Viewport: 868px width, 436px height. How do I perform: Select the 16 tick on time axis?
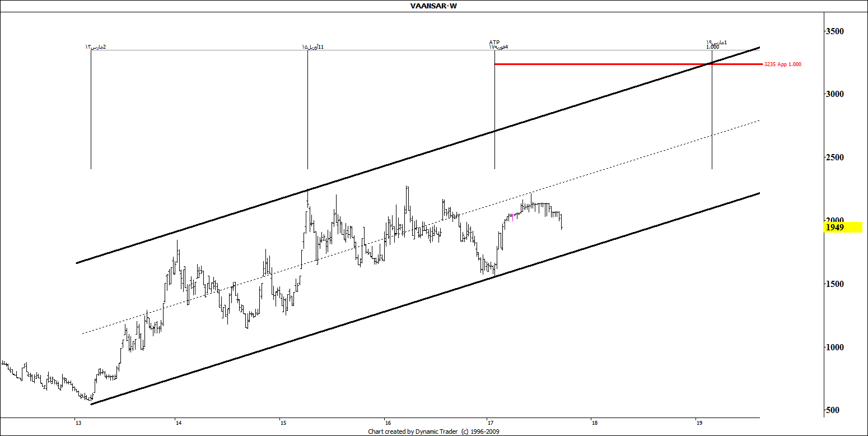click(x=386, y=423)
